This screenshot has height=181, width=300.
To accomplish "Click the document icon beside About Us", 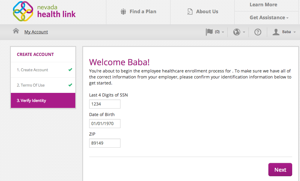I will [190, 12].
